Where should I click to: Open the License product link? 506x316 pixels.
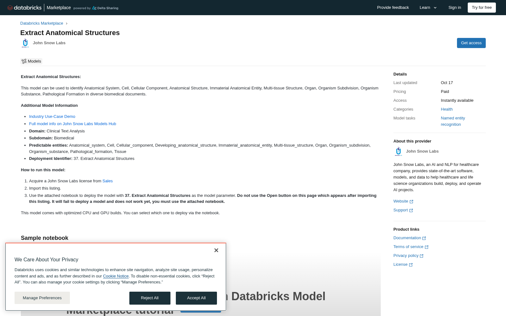(x=400, y=264)
